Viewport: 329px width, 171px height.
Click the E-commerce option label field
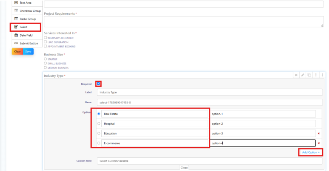tap(155, 143)
